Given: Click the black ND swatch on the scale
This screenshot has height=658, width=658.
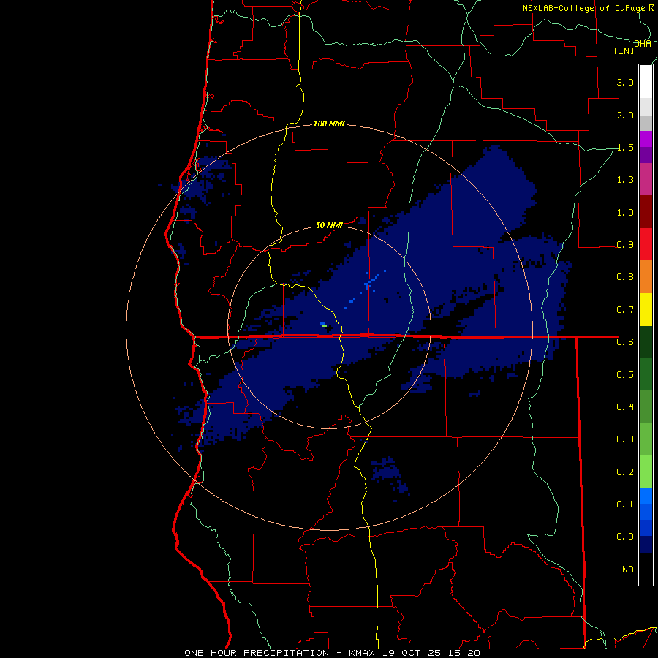Looking at the screenshot, I should point(646,569).
